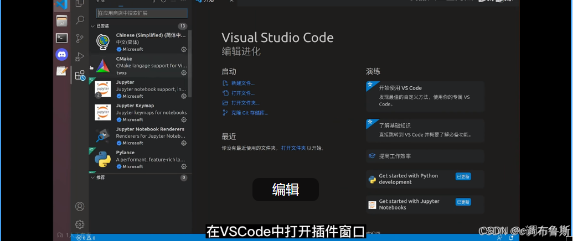Click Microsoft publisher under Pylance
573x241 pixels.
[x=133, y=166]
